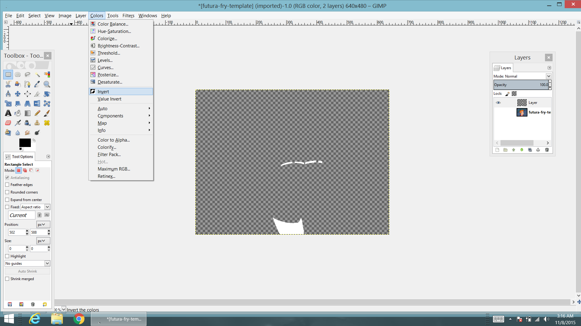The width and height of the screenshot is (581, 326).
Task: Select the Smudge finger tool
Action: [x=28, y=133]
